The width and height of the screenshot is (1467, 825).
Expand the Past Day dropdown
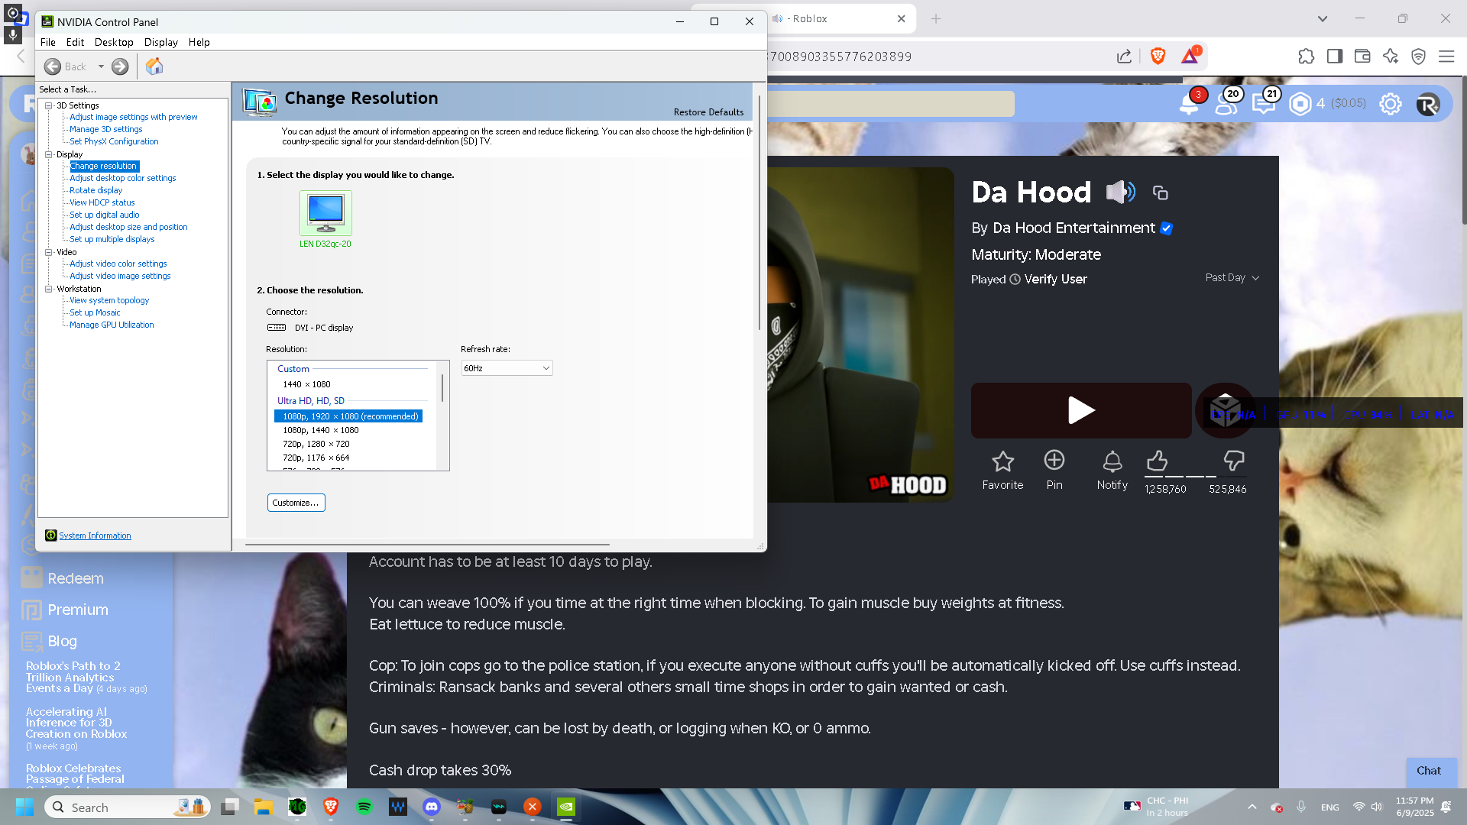coord(1232,278)
